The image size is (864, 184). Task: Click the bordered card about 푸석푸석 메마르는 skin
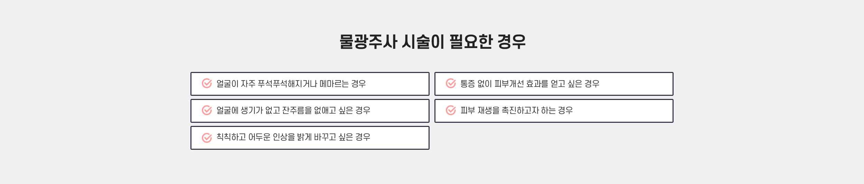tap(310, 84)
